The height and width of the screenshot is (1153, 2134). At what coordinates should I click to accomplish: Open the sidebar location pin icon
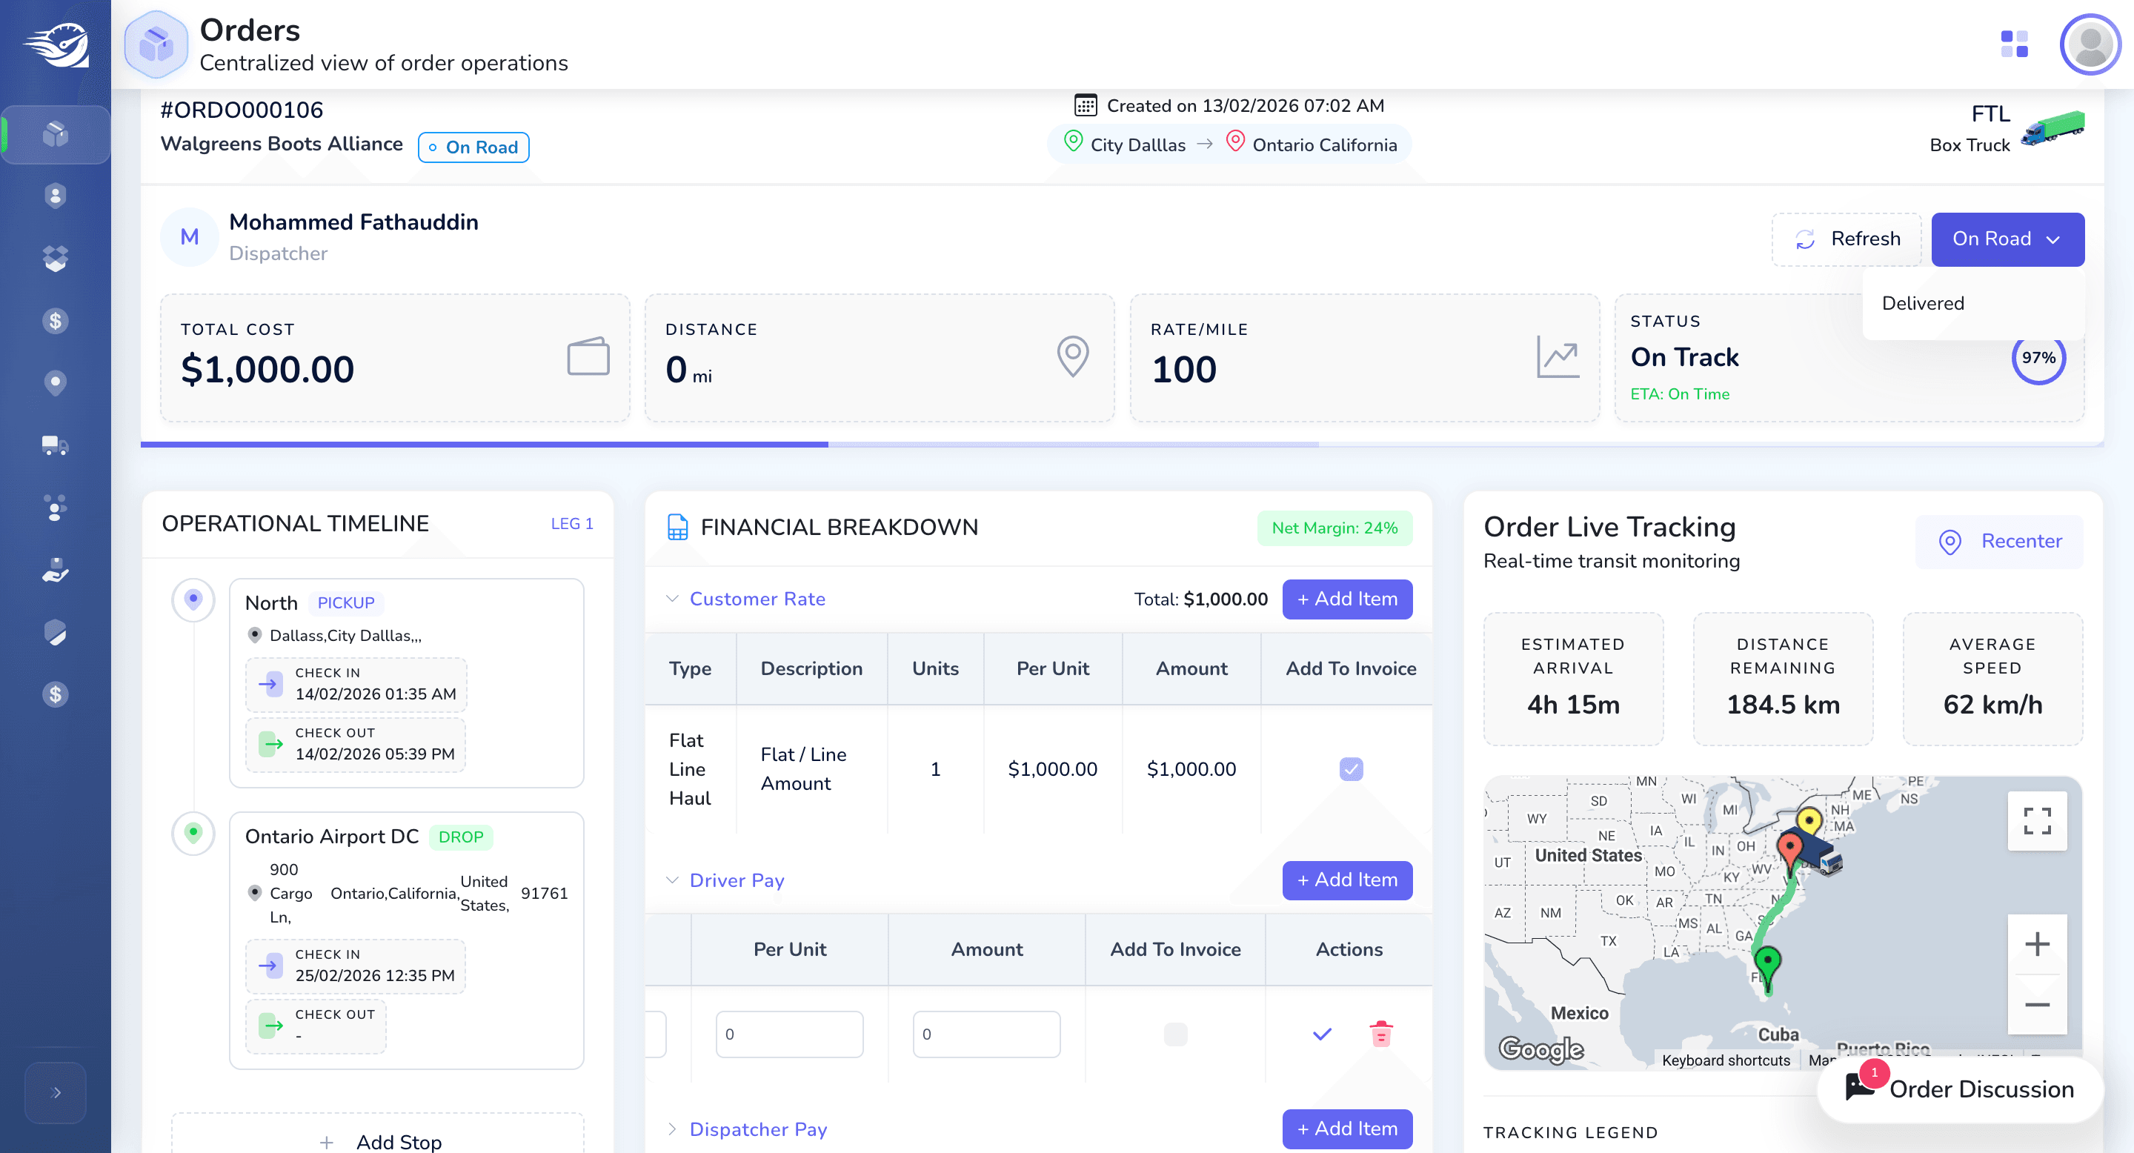tap(55, 382)
